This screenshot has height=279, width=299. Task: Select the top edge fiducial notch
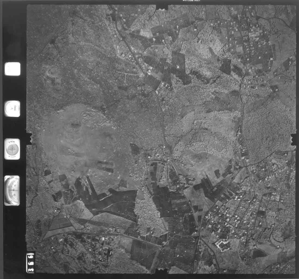pos(162,7)
